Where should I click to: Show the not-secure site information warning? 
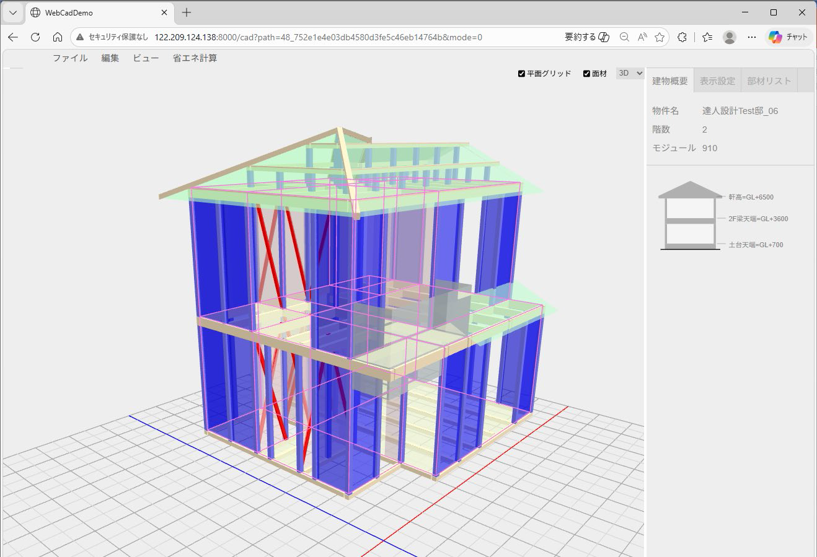112,37
